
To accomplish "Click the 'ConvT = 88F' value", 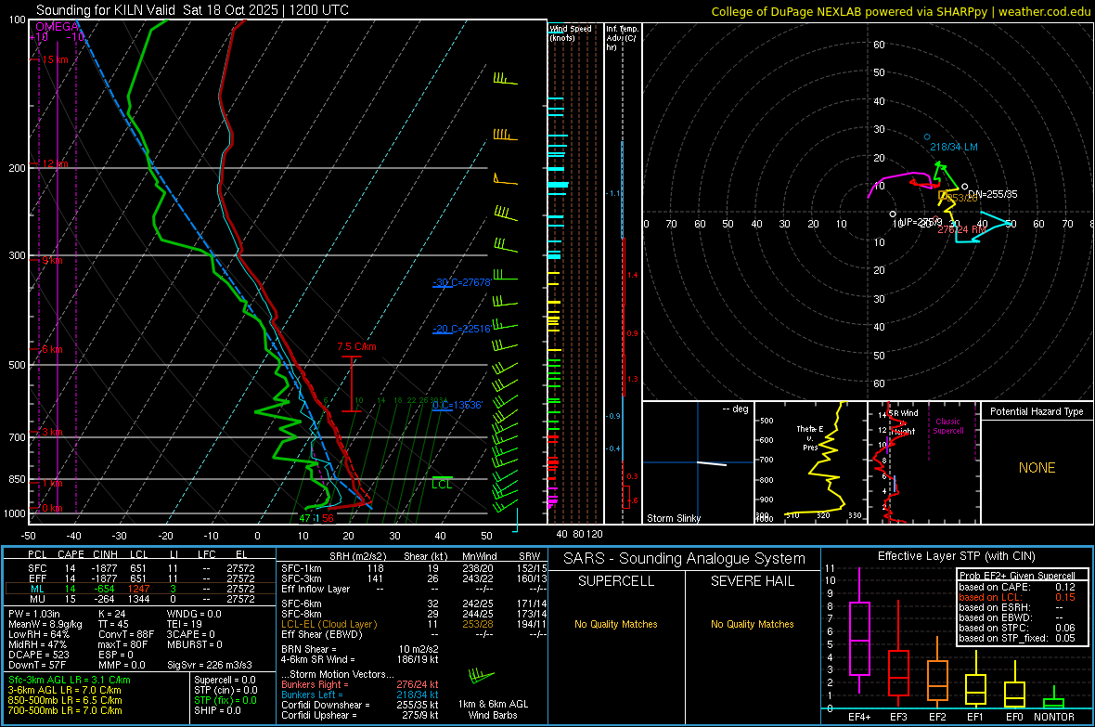I will (126, 634).
